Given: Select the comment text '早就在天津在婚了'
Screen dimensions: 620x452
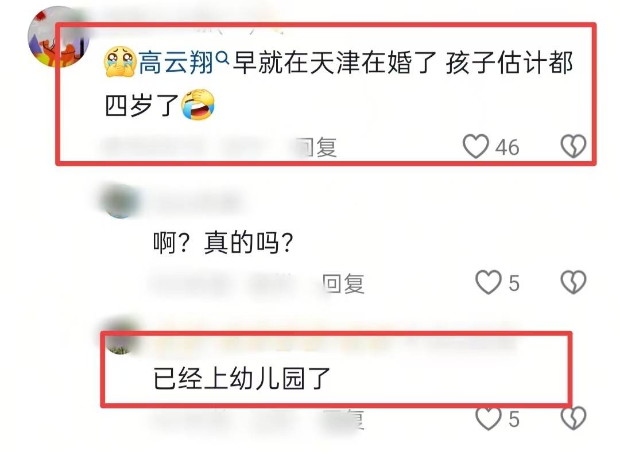Looking at the screenshot, I should coord(335,63).
